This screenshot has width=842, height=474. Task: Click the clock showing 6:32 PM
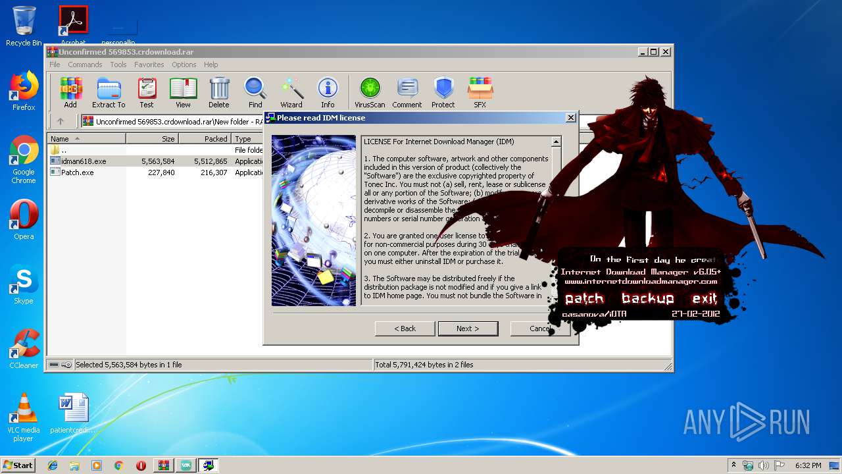coord(808,465)
